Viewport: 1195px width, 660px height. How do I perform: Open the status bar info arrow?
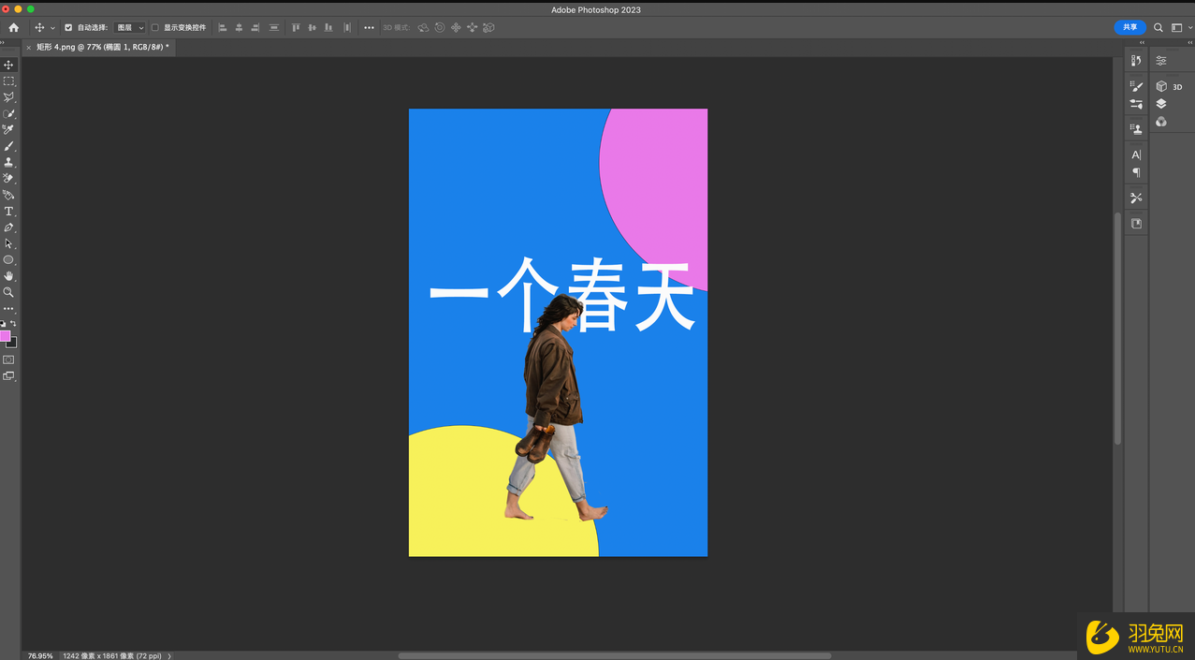169,656
